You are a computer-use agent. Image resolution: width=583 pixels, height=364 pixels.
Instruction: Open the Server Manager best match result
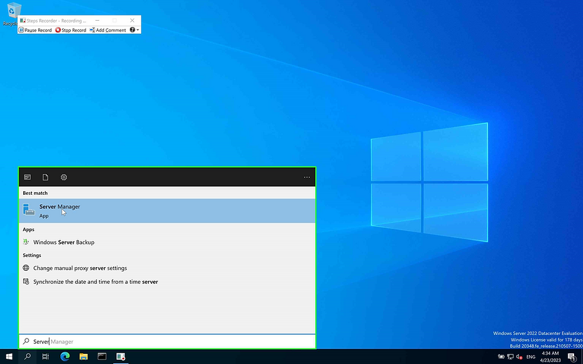pyautogui.click(x=167, y=211)
